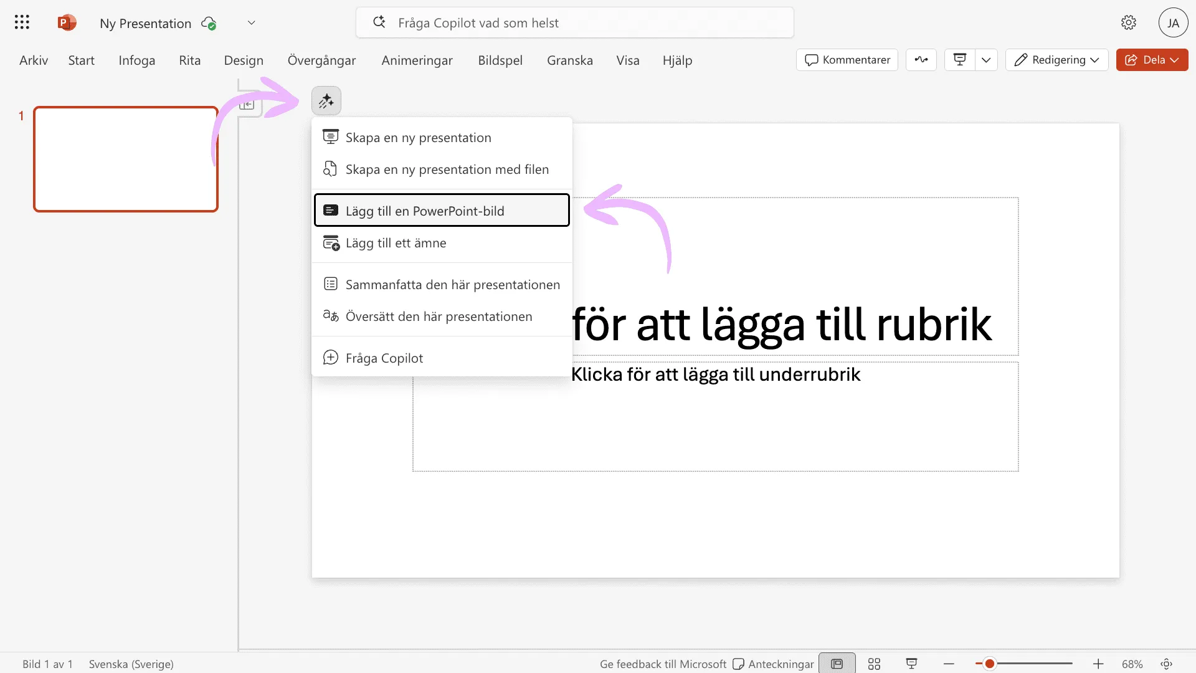Click the subtitle placeholder text

point(716,375)
